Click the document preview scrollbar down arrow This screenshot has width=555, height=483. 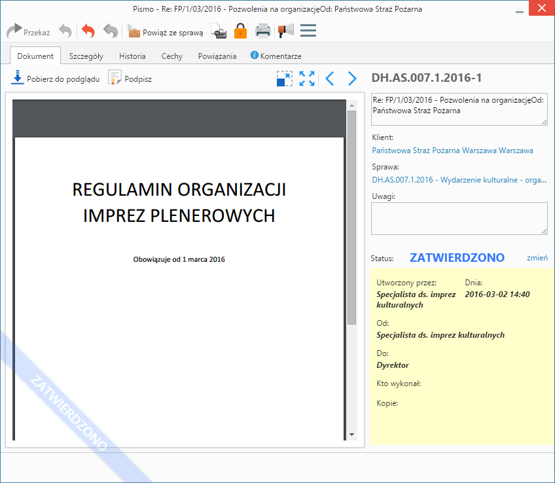[x=351, y=435]
